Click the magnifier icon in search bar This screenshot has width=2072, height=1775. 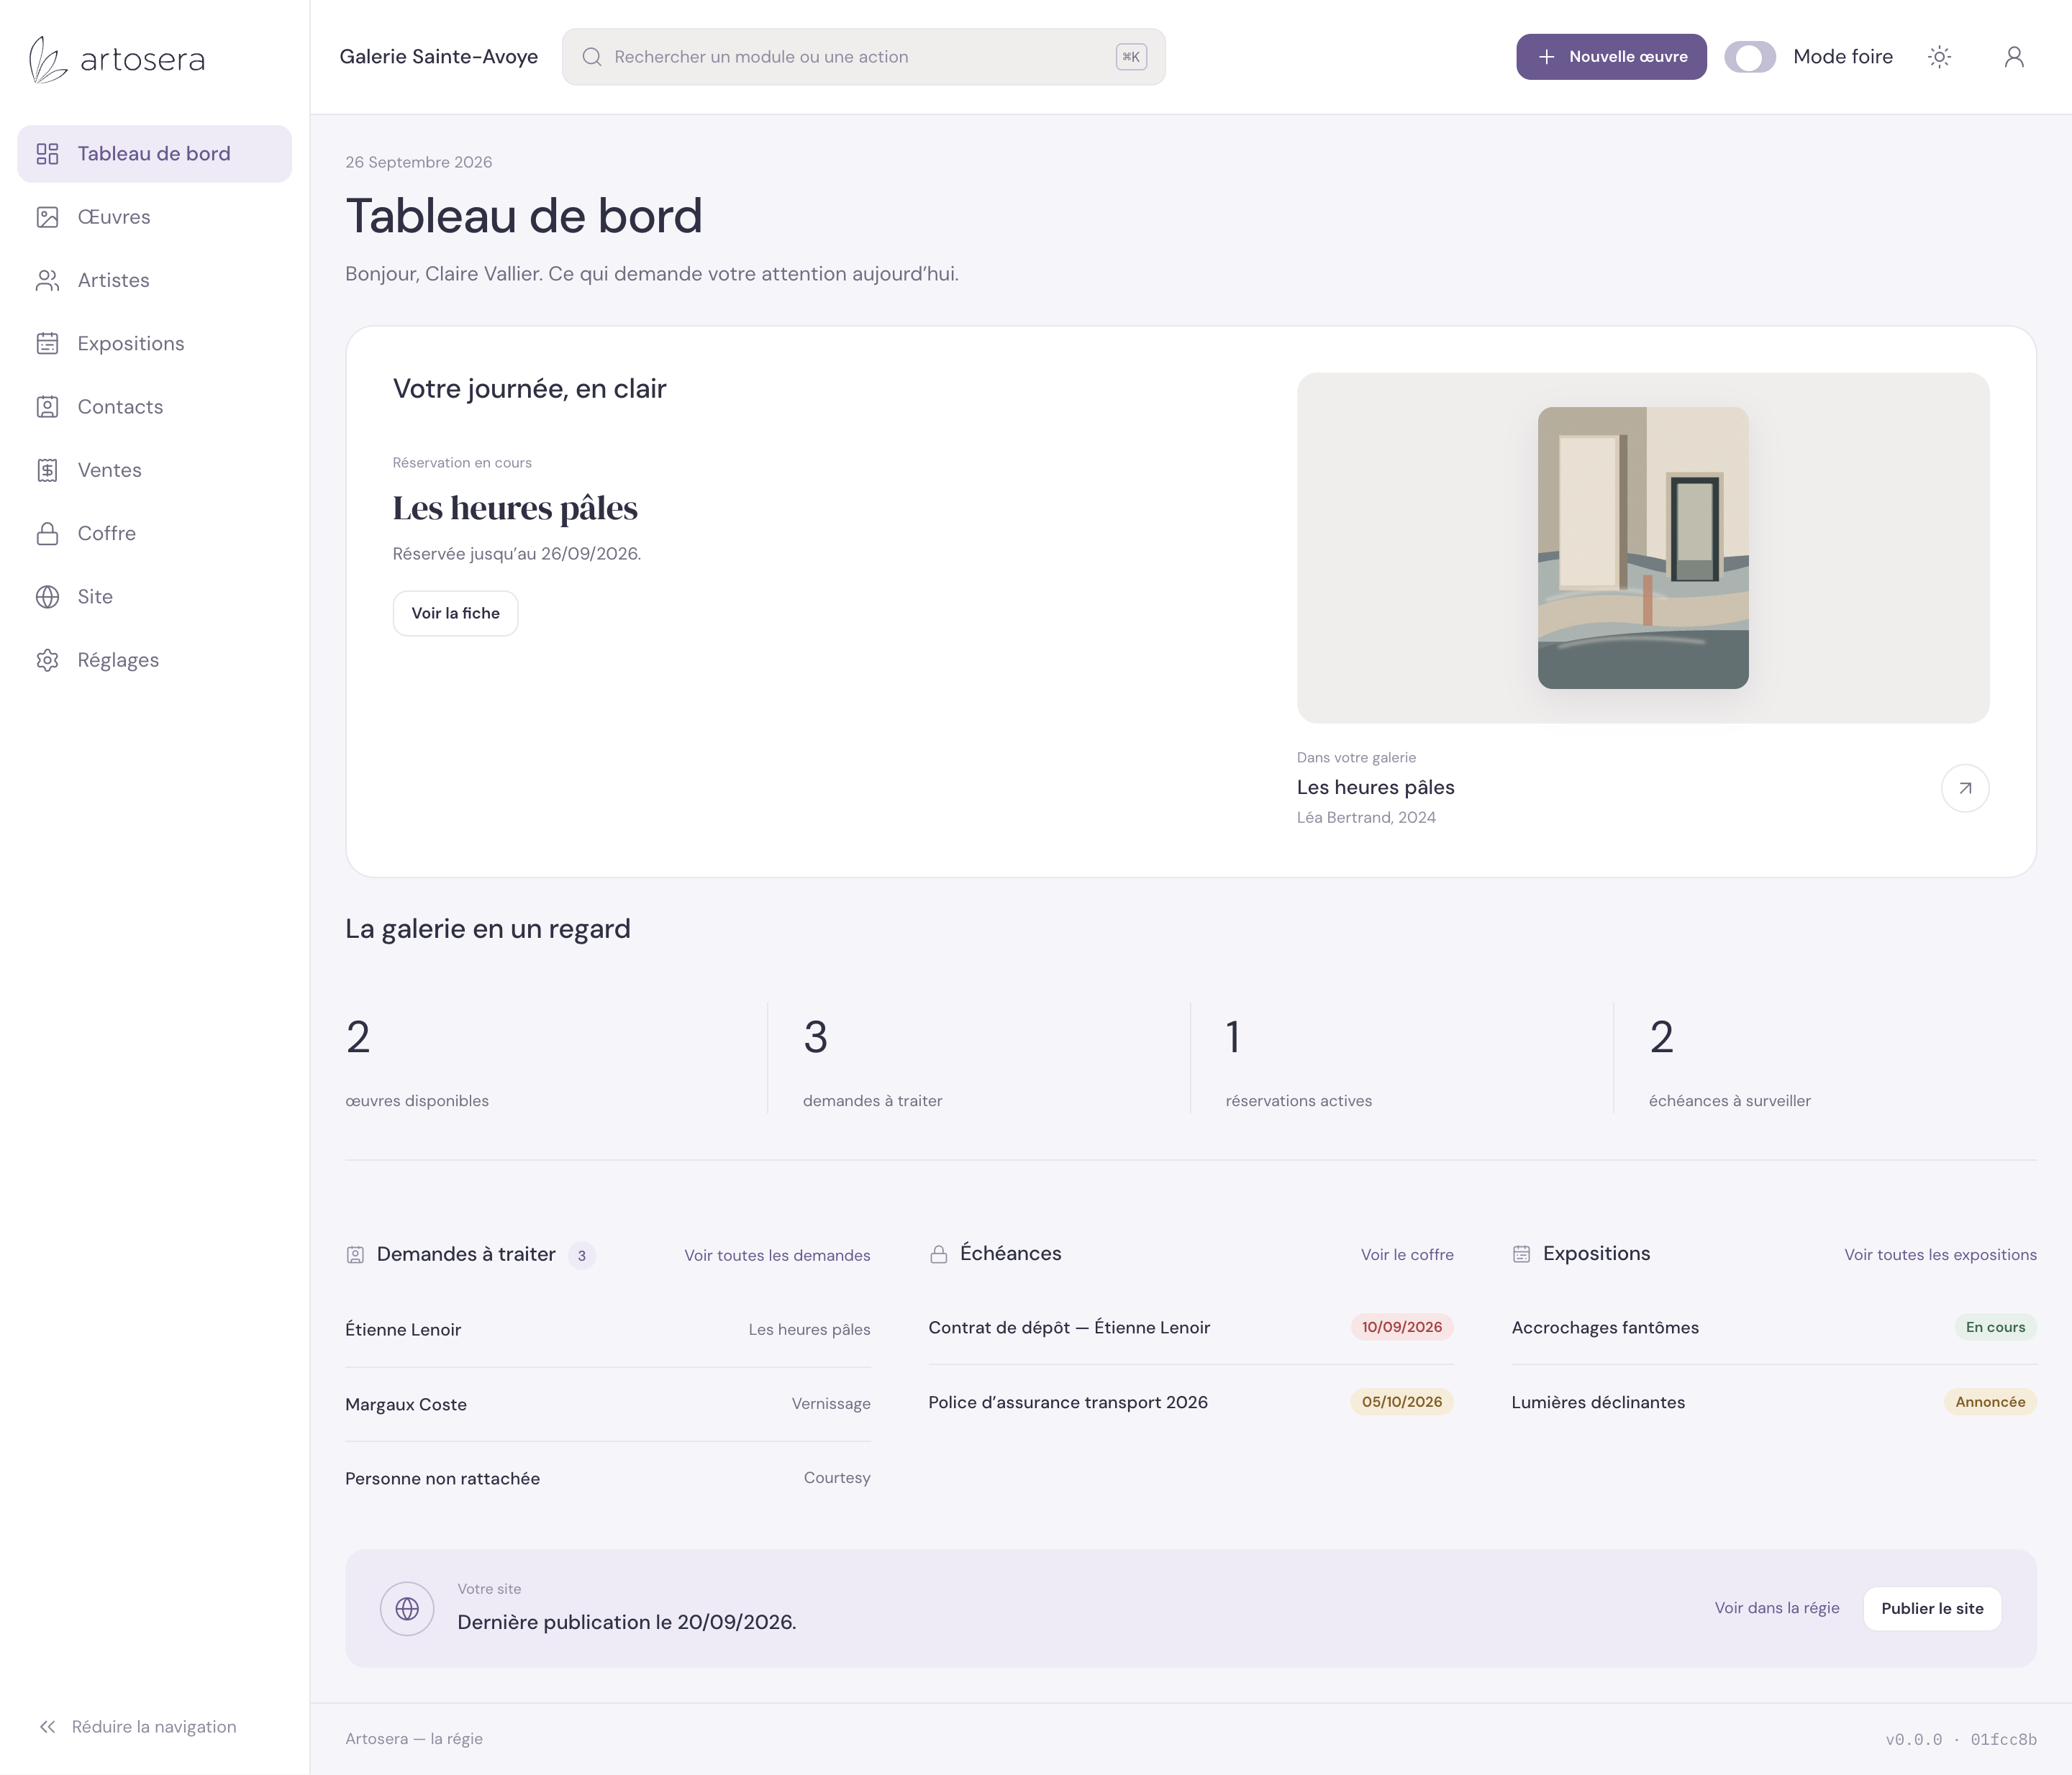(592, 57)
